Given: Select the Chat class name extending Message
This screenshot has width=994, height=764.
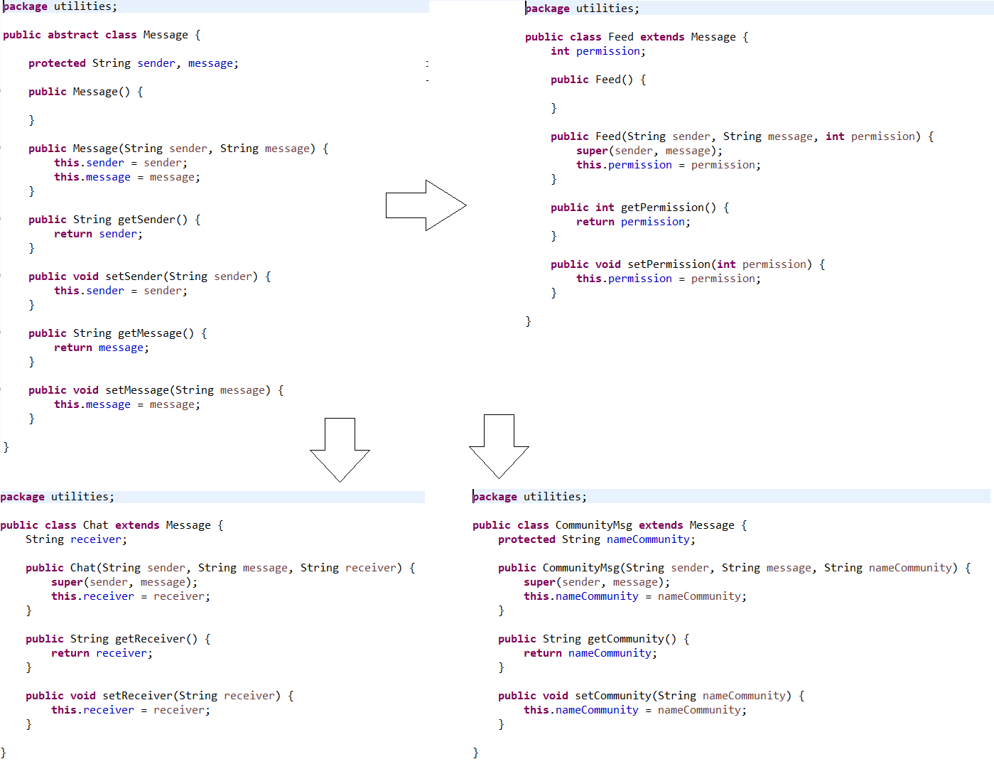Looking at the screenshot, I should 95,524.
